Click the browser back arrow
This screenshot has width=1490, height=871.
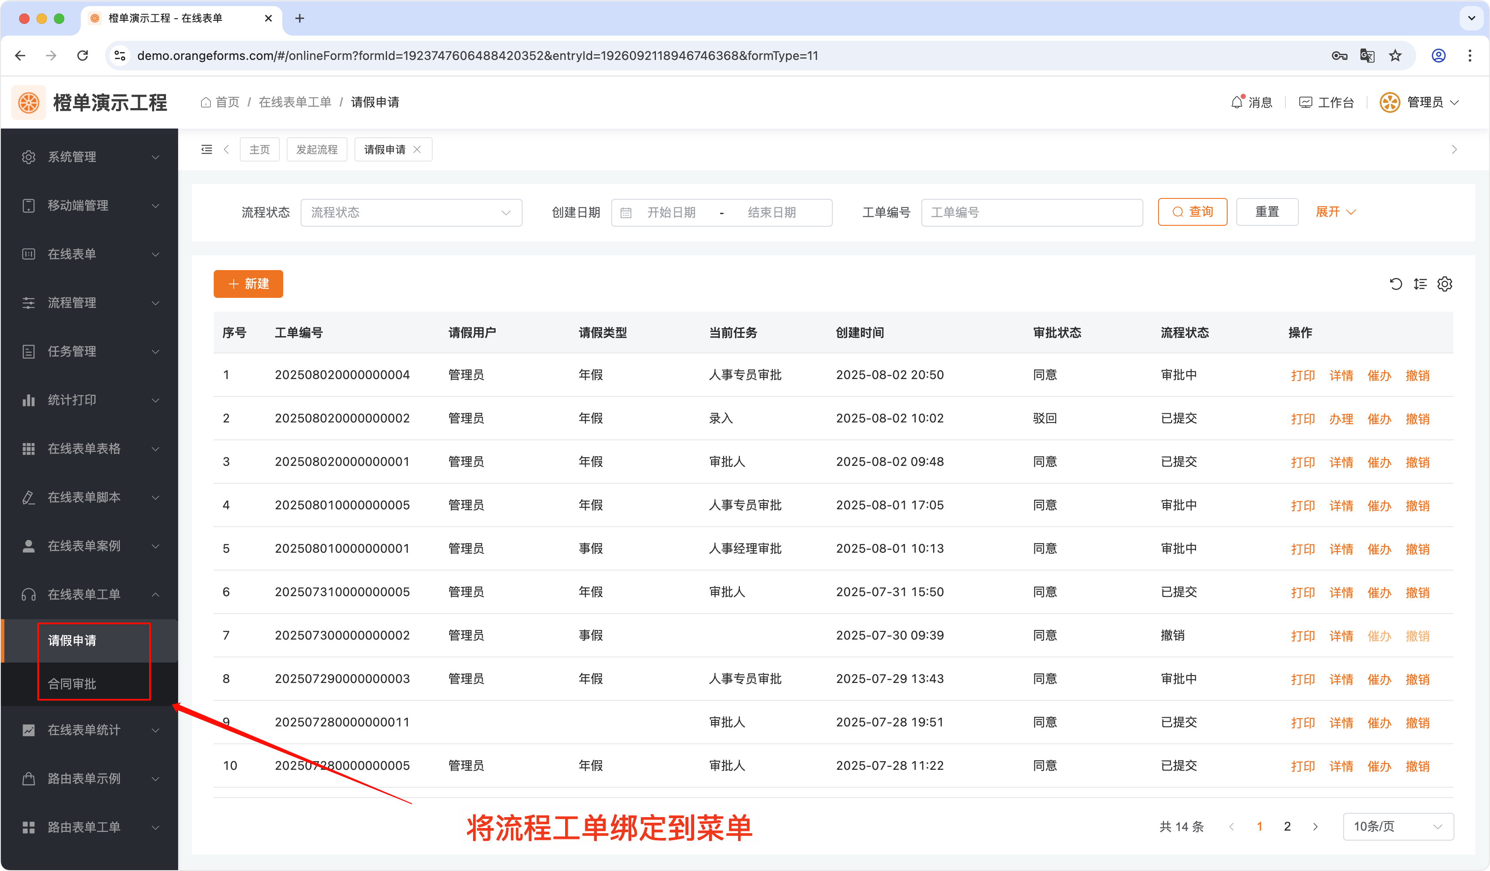coord(21,56)
